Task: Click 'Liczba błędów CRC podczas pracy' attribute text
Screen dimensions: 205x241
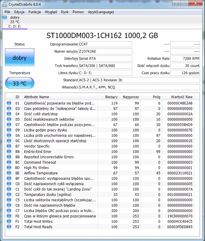Action: pos(59,211)
